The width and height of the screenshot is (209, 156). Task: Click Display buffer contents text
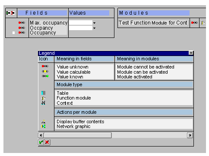pyautogui.click(x=80, y=122)
